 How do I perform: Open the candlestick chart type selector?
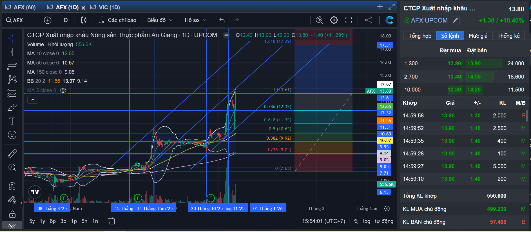84,20
